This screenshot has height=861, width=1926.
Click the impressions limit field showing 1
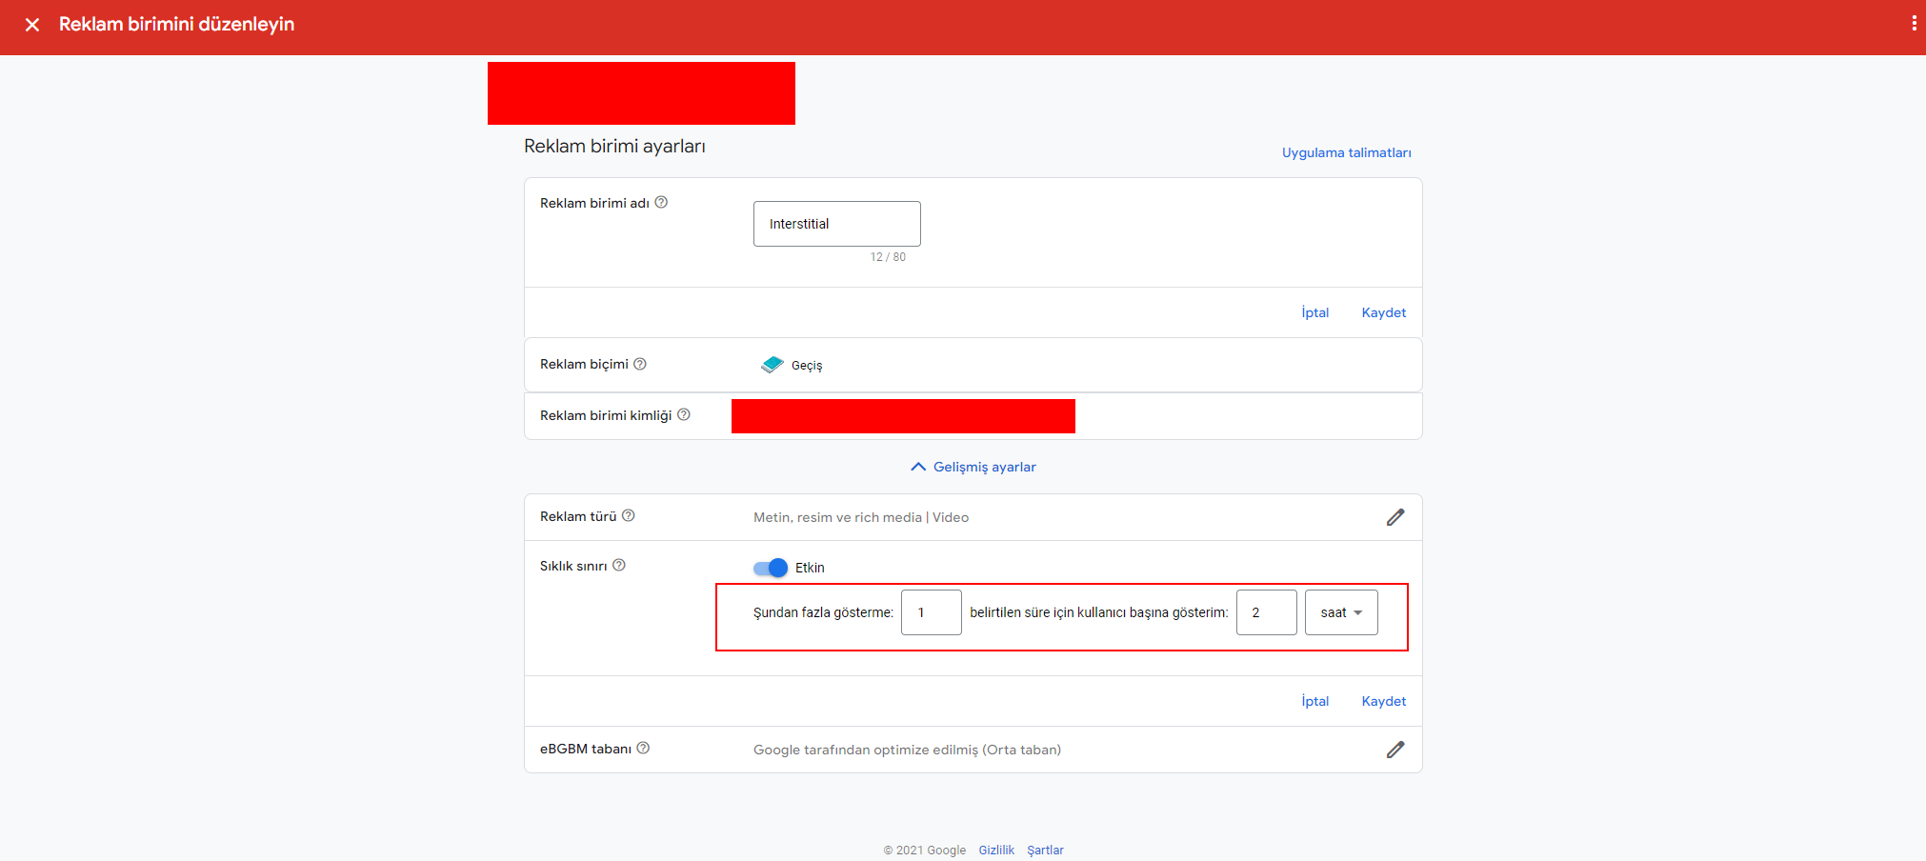click(x=932, y=612)
